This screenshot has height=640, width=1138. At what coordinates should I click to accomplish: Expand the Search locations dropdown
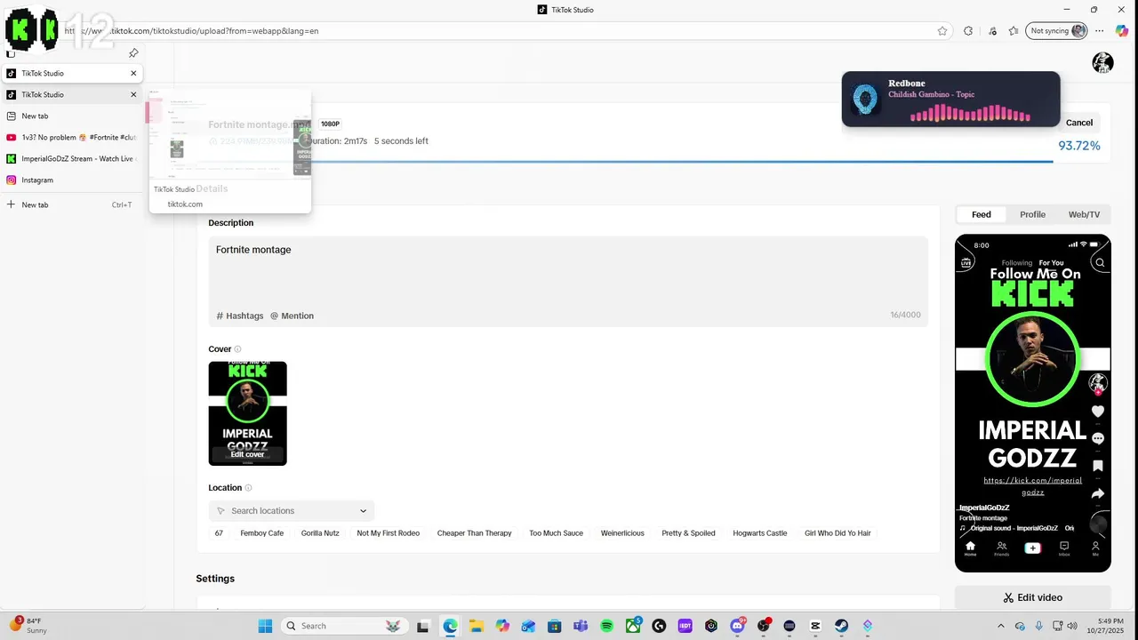coord(363,511)
